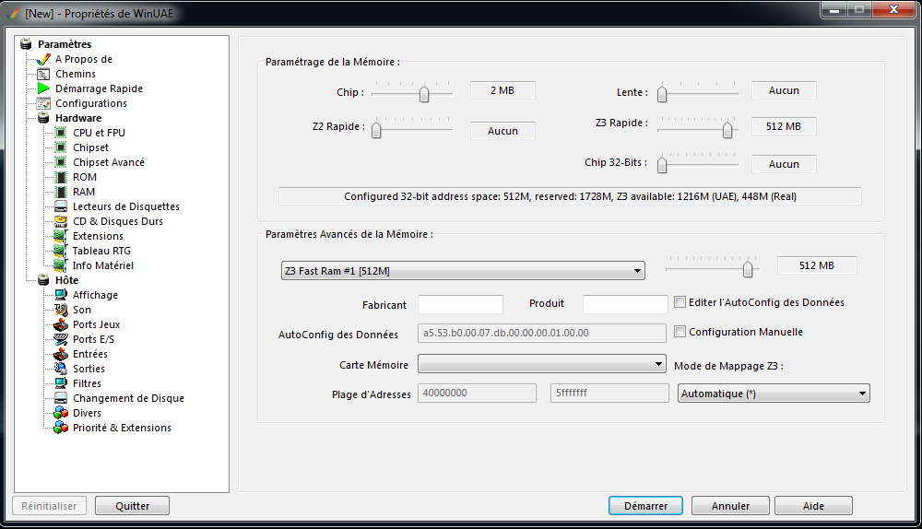Click the Sorties icon

61,369
